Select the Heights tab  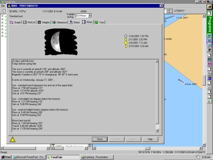(44, 22)
